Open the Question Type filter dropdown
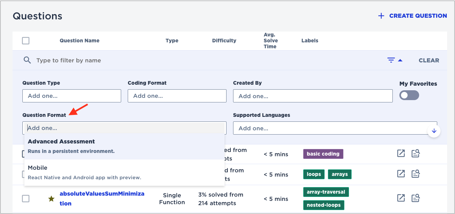The width and height of the screenshot is (455, 214). (x=72, y=96)
